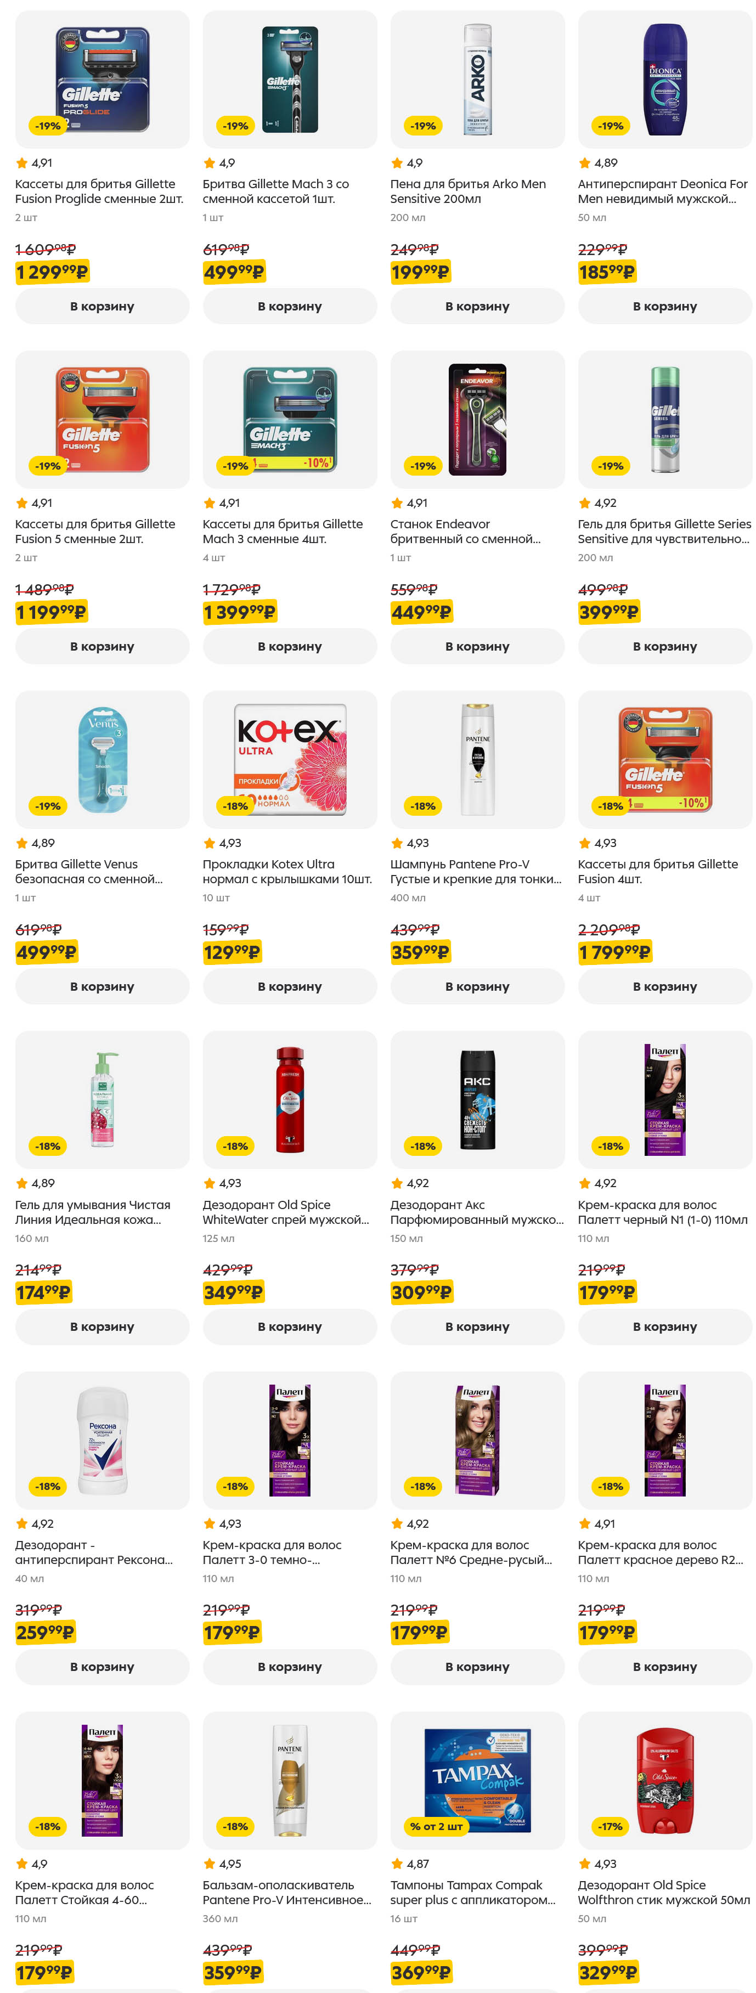Click the star rating icon for Arko Men foam
756x1993 pixels.
[397, 163]
